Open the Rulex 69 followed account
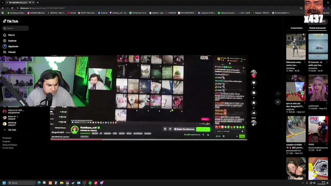 (11, 118)
